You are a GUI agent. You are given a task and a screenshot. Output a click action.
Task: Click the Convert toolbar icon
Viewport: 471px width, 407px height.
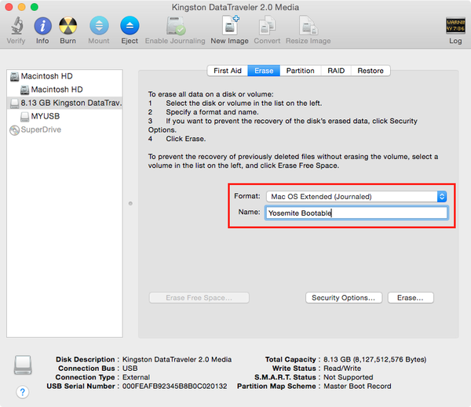point(267,26)
